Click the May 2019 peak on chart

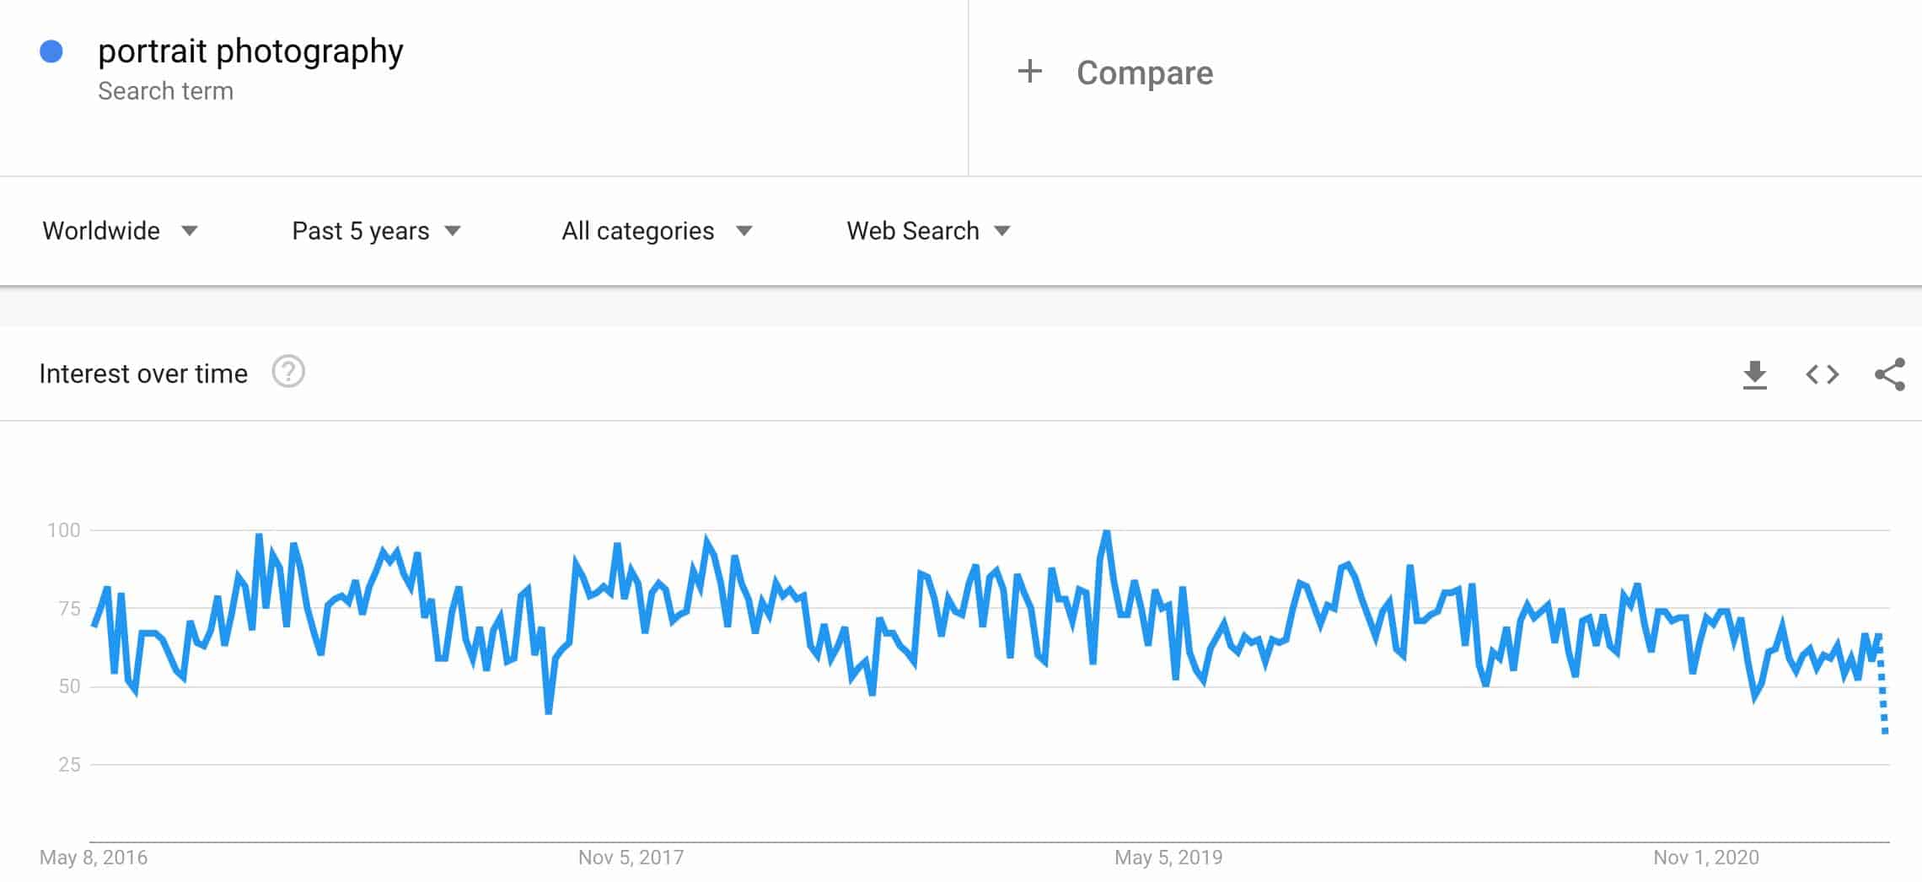click(1106, 532)
